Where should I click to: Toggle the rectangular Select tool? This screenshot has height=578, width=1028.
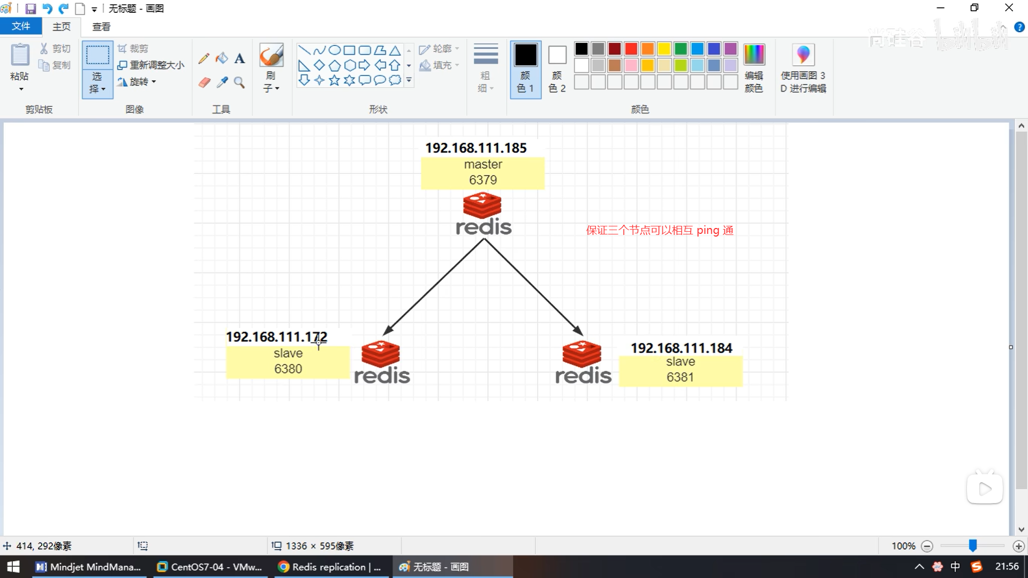pos(97,55)
